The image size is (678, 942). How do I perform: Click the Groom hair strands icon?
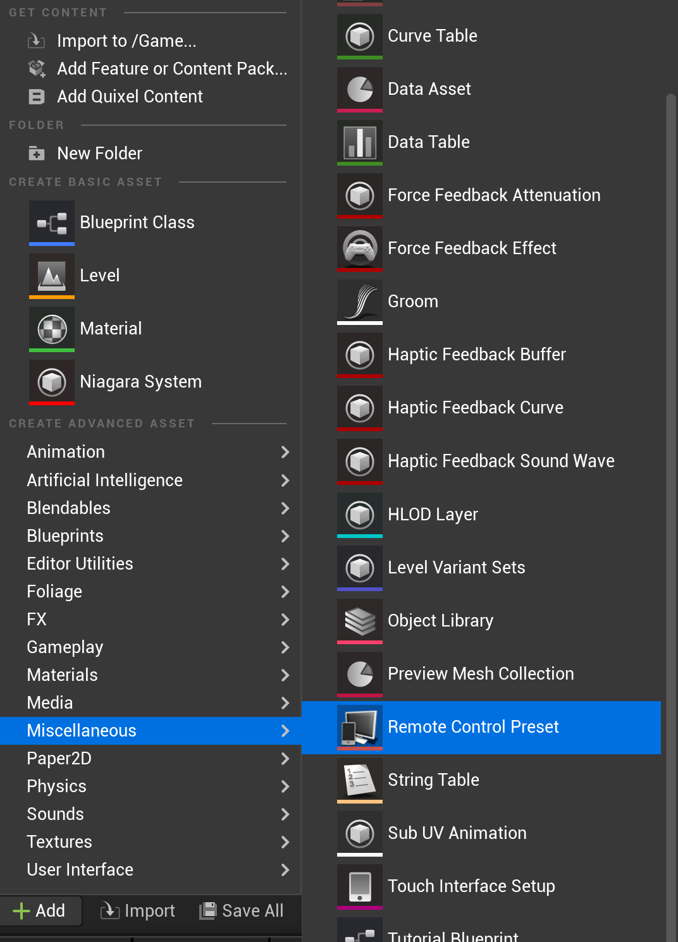coord(359,302)
